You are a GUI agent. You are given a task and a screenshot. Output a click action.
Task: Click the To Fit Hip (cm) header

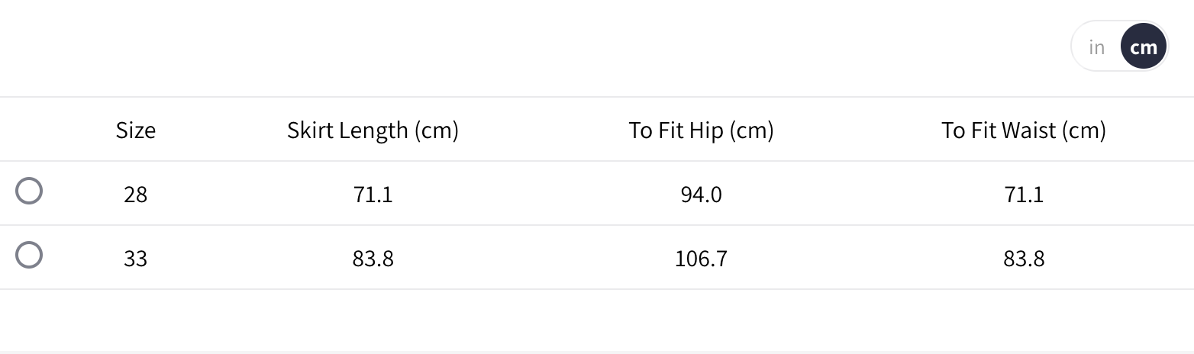pos(701,130)
